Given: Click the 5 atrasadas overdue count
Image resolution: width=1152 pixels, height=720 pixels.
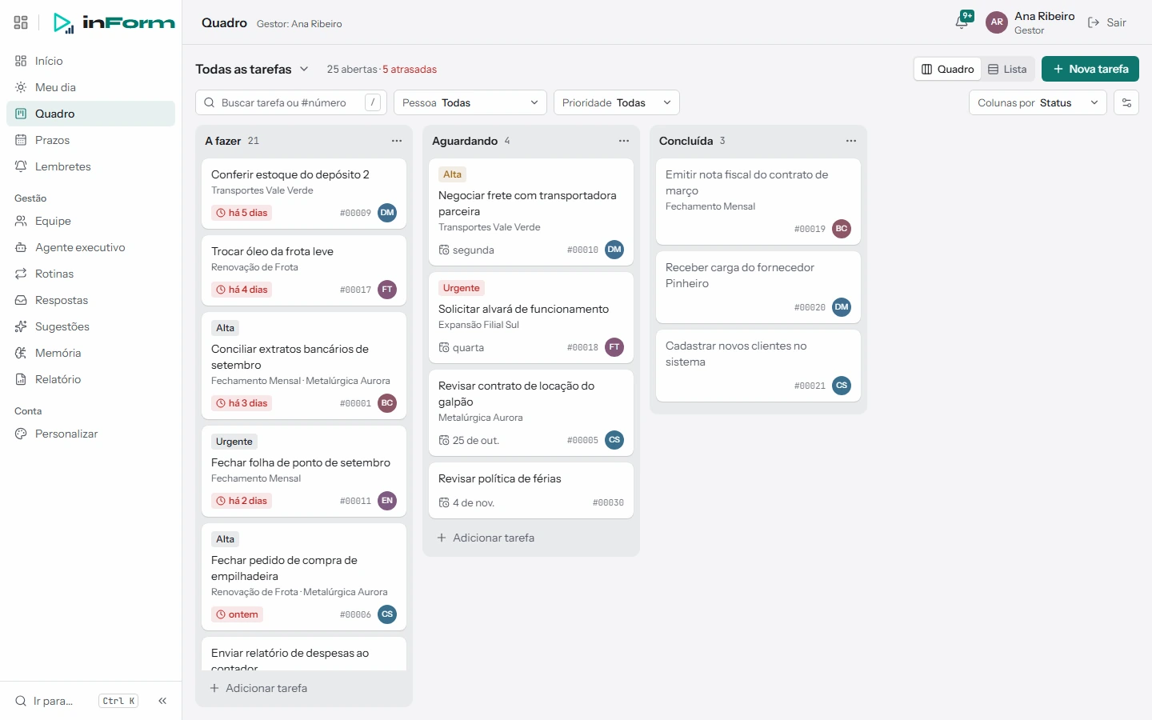Looking at the screenshot, I should tap(410, 70).
